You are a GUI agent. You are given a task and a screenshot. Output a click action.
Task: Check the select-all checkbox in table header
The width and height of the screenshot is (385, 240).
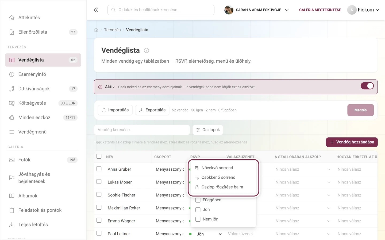pyautogui.click(x=99, y=156)
